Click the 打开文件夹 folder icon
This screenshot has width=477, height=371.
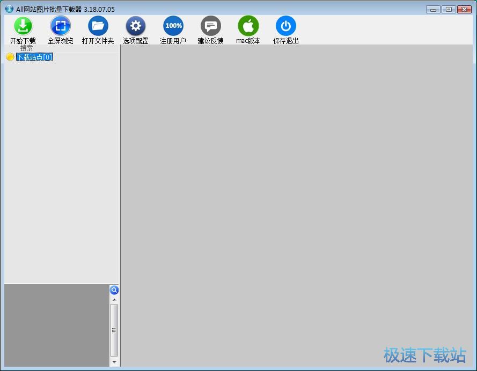pos(98,26)
